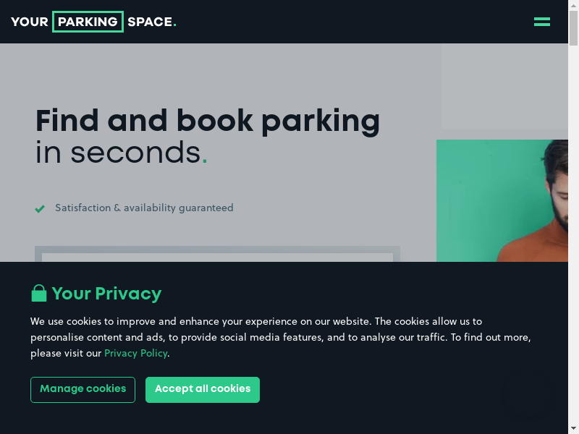Screen dimensions: 579x434
Task: Click the vertical scrollbar thumb
Action: click(x=573, y=29)
